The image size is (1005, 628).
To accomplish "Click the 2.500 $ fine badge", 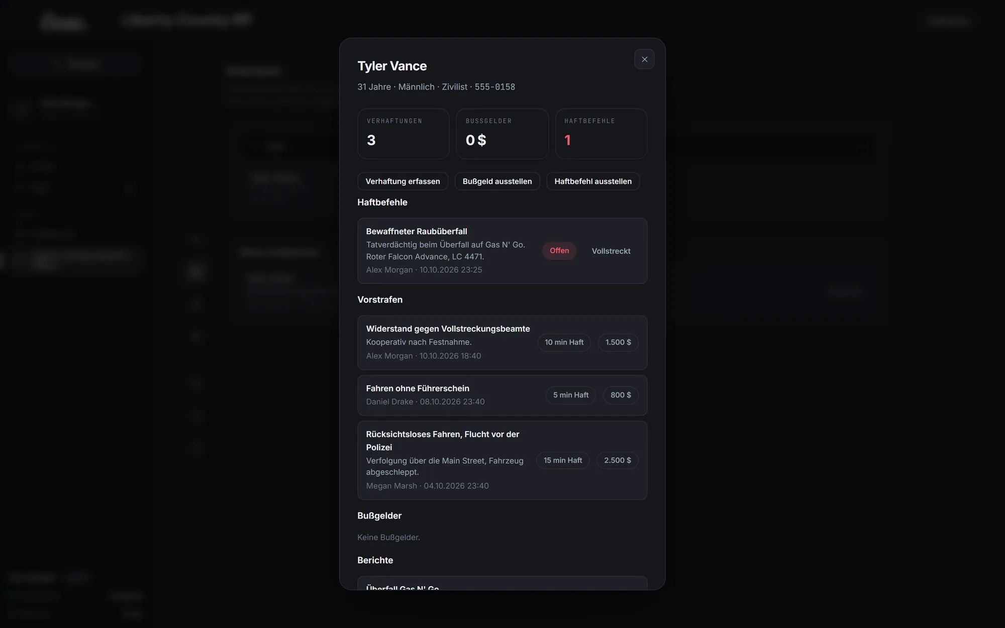I will coord(618,460).
